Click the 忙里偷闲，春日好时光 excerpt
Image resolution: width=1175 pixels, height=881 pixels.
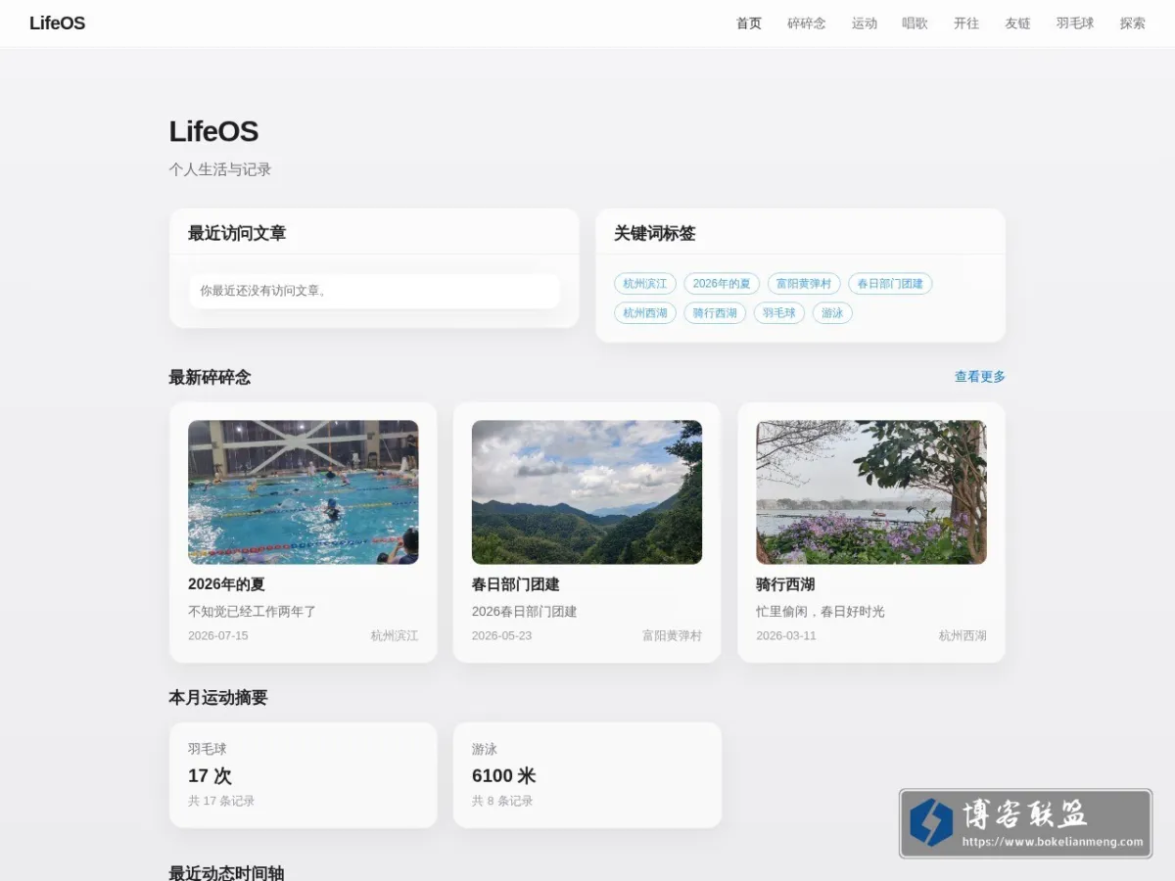pos(821,612)
